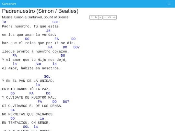Click the DO chord above 'EN TENTACIÓN'

(13, 118)
